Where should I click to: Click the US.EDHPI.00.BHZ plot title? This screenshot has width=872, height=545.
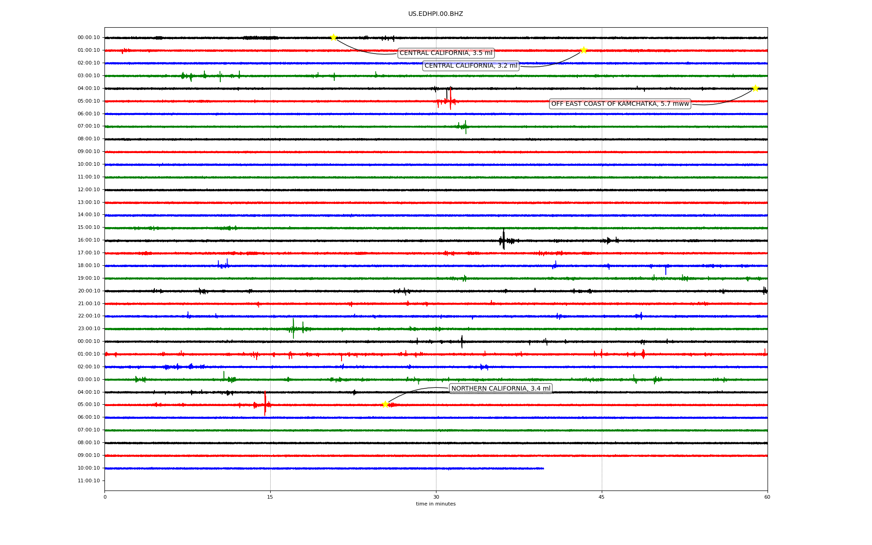(435, 14)
